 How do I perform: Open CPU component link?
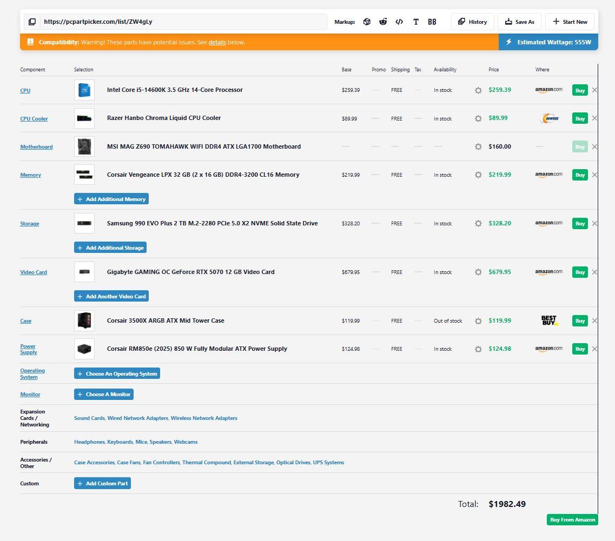coord(25,91)
